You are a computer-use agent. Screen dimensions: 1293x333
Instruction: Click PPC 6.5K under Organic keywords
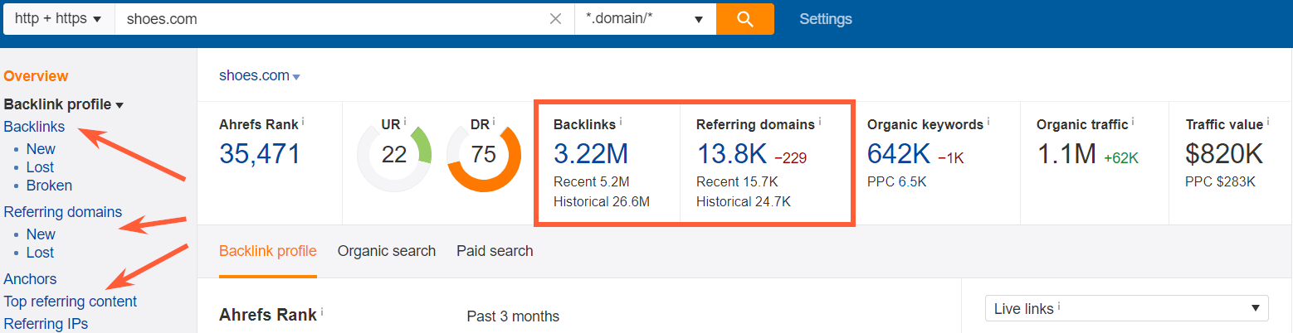click(x=897, y=182)
